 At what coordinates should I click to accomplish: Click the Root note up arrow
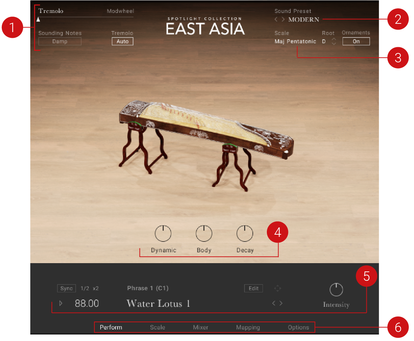coord(334,39)
